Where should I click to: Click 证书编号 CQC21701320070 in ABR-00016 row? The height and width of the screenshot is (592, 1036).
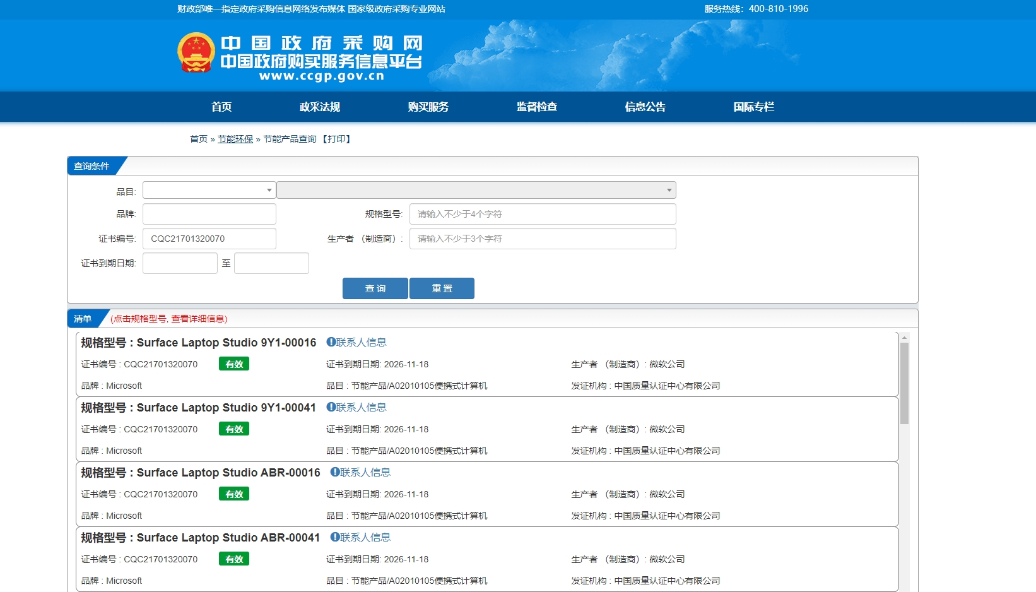(x=139, y=494)
